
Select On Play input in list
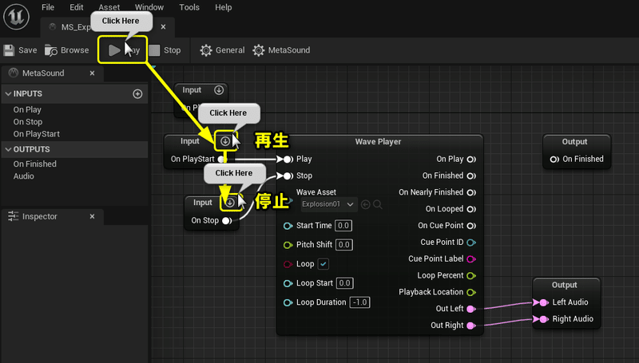click(27, 109)
